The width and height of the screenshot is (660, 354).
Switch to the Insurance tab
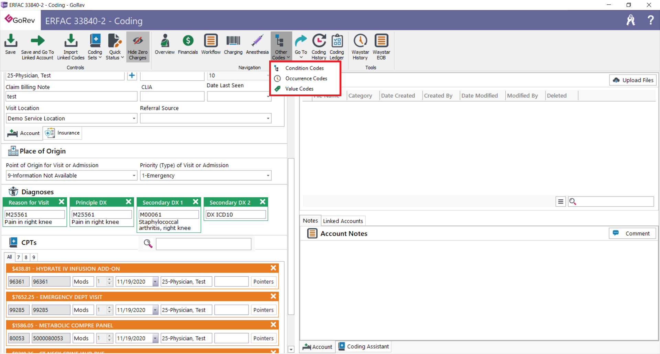[x=63, y=133]
